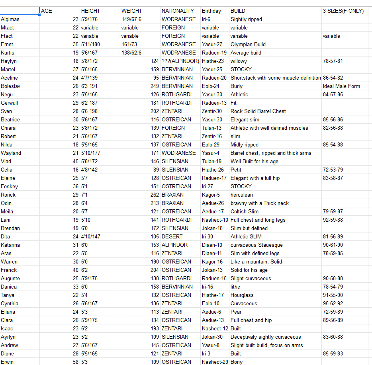Viewport: 372px width, 365px height.
Task: Select the name cell Mtact
Action: 20,27
